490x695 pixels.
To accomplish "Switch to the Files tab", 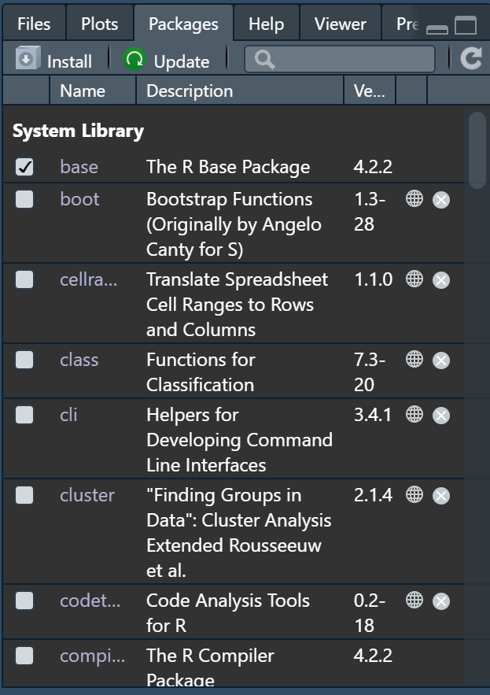I will pyautogui.click(x=34, y=24).
